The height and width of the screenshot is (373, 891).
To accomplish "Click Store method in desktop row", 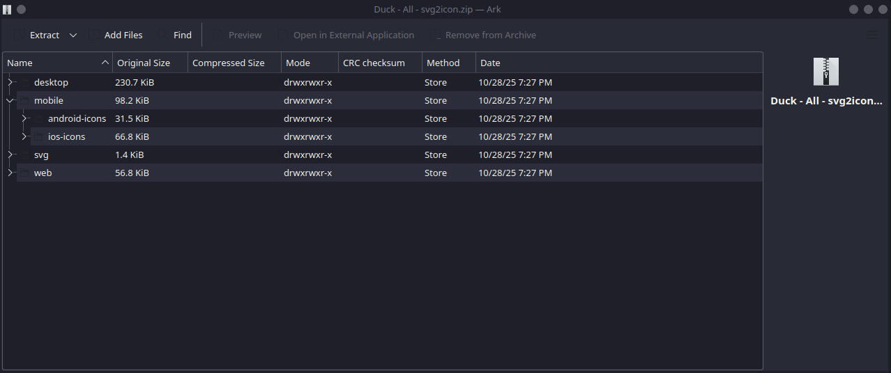I will point(436,82).
